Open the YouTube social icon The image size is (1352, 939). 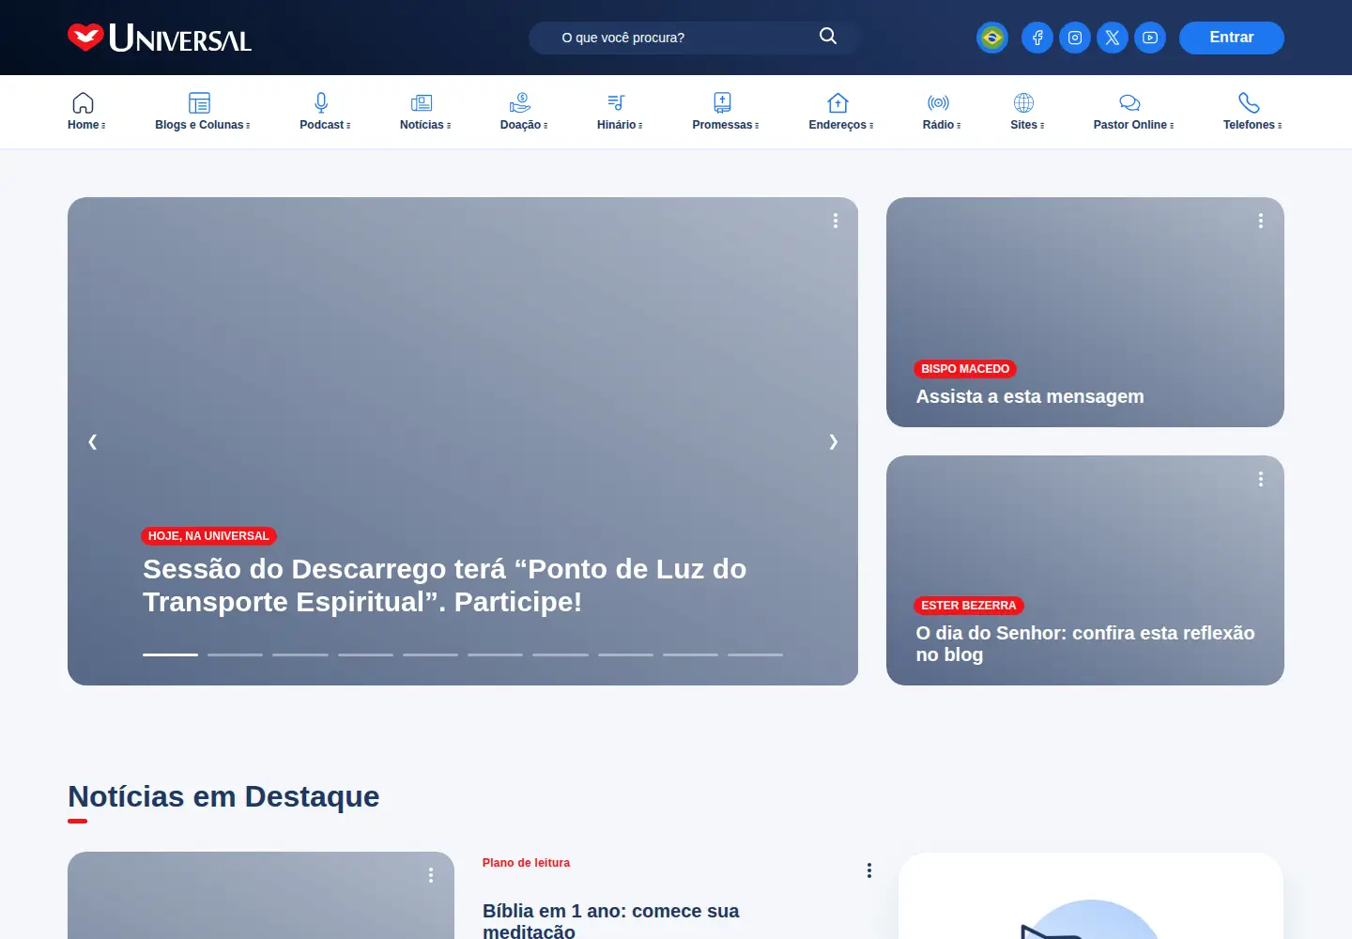(1150, 38)
